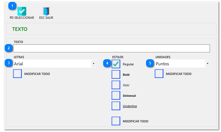221x132 pixels.
Task: Click the blue callout badge number 2
Action: coord(9,48)
